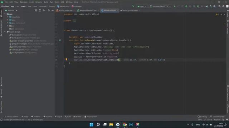Click the UTF-8 encoding in status bar
Screen dimensions: 229x128
[210, 120]
